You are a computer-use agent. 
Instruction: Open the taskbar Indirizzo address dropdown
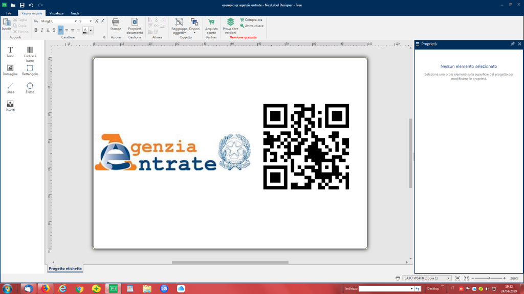click(x=411, y=289)
